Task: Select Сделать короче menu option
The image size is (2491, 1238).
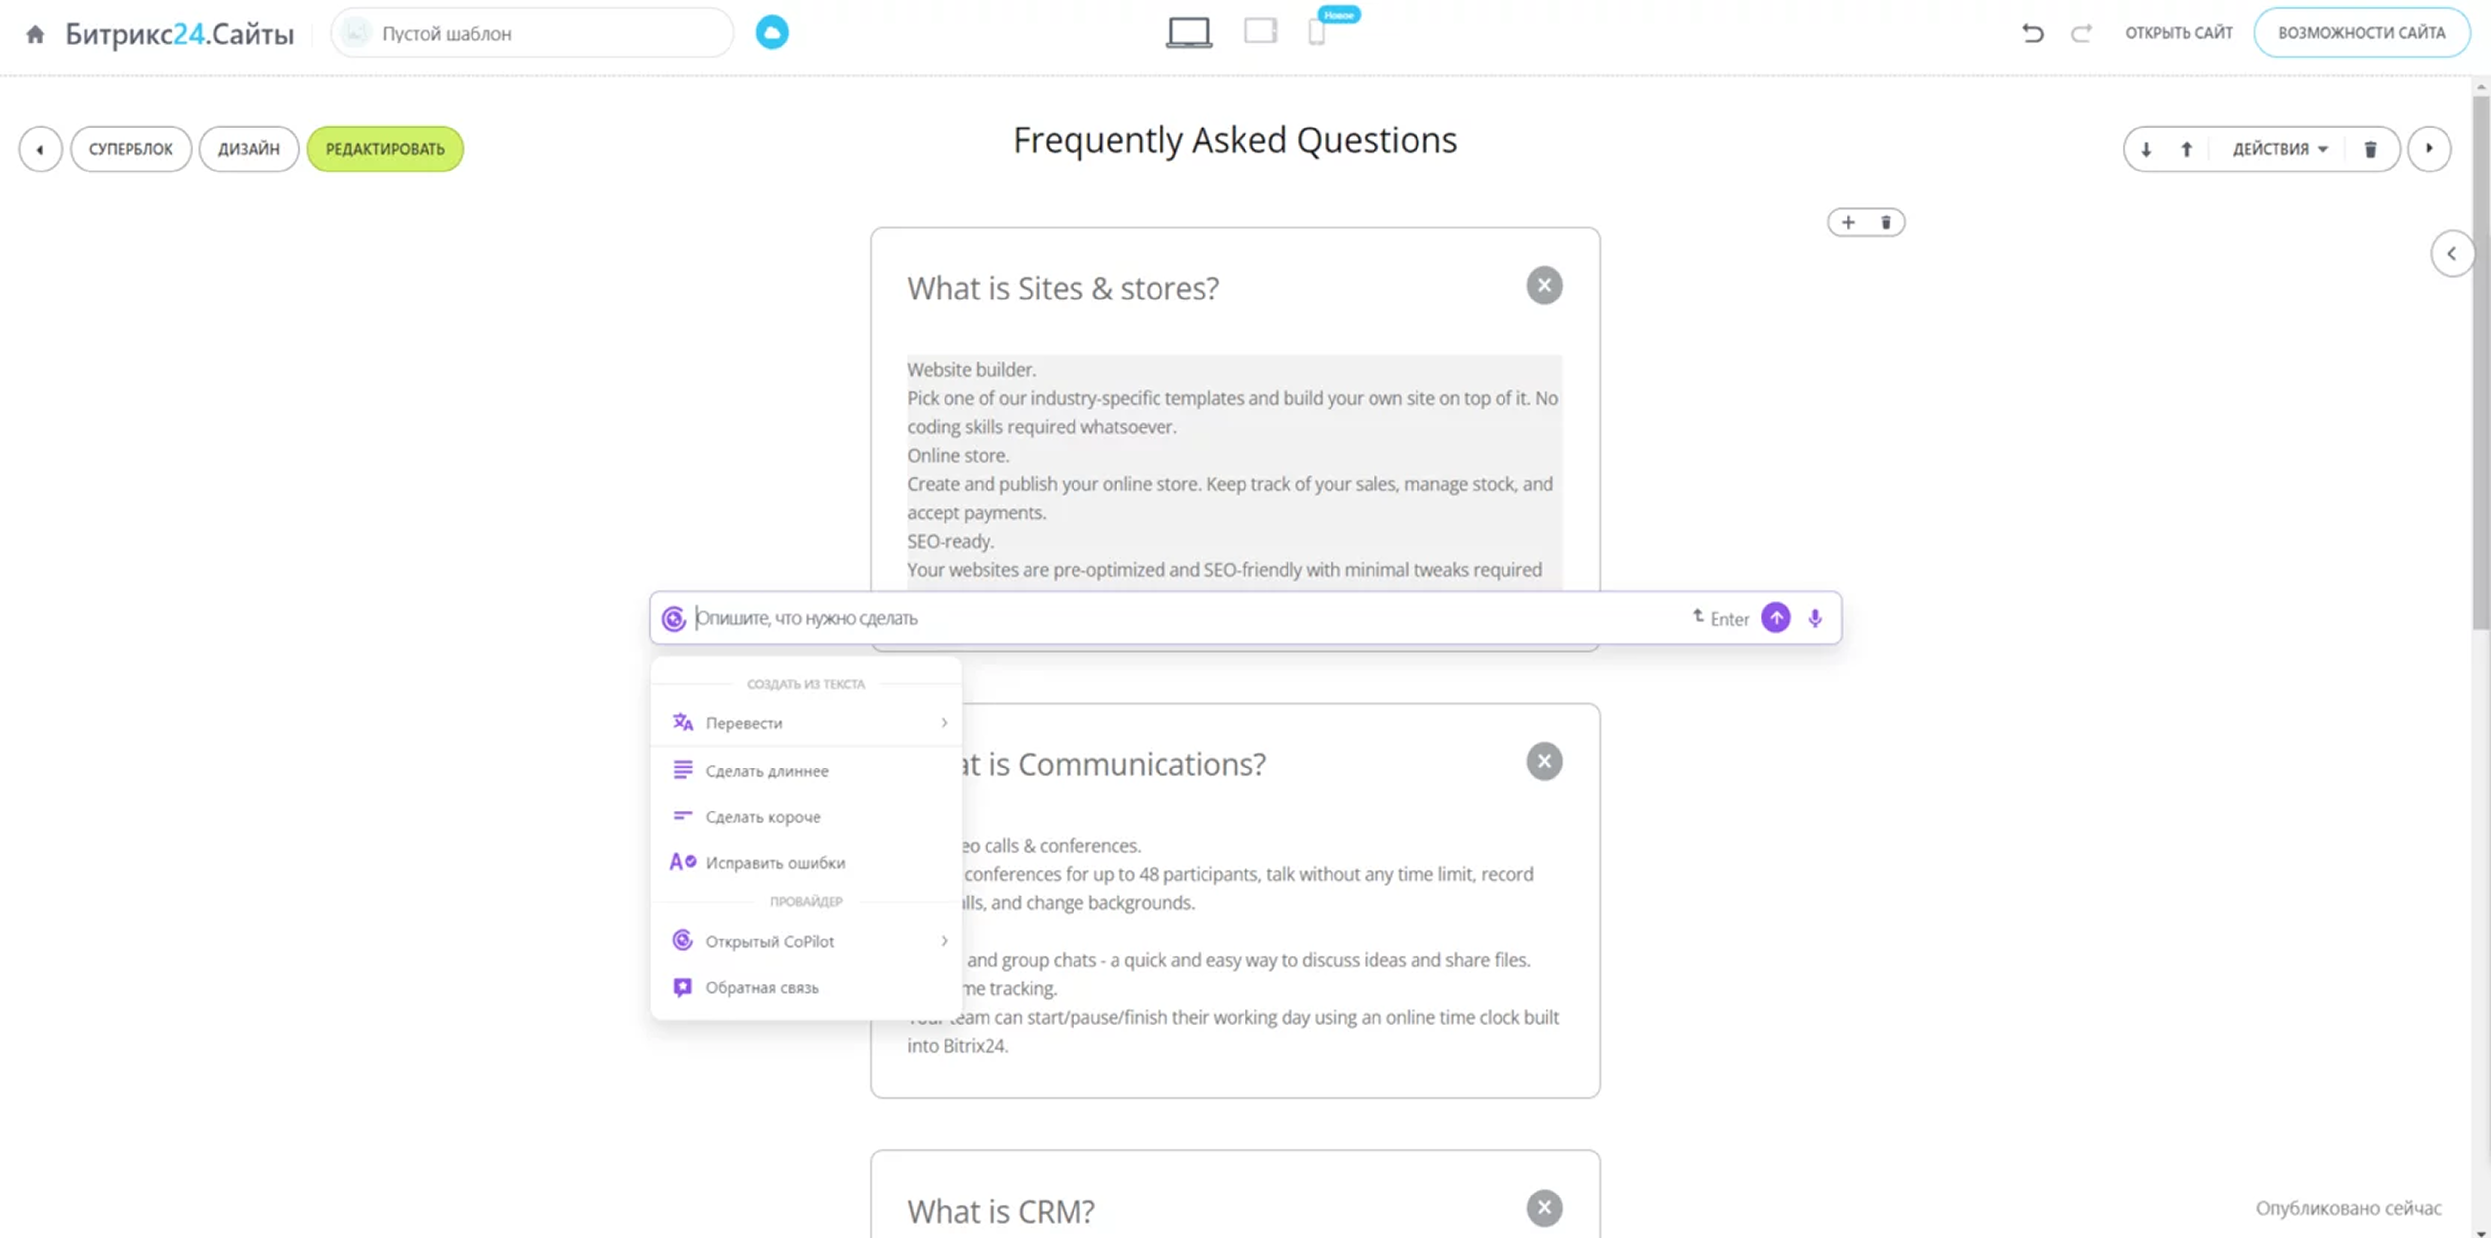Action: pos(763,817)
